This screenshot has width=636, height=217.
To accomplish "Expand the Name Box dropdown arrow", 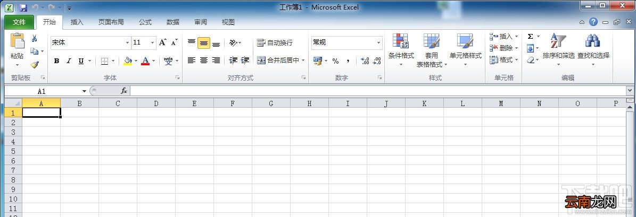I will [84, 91].
